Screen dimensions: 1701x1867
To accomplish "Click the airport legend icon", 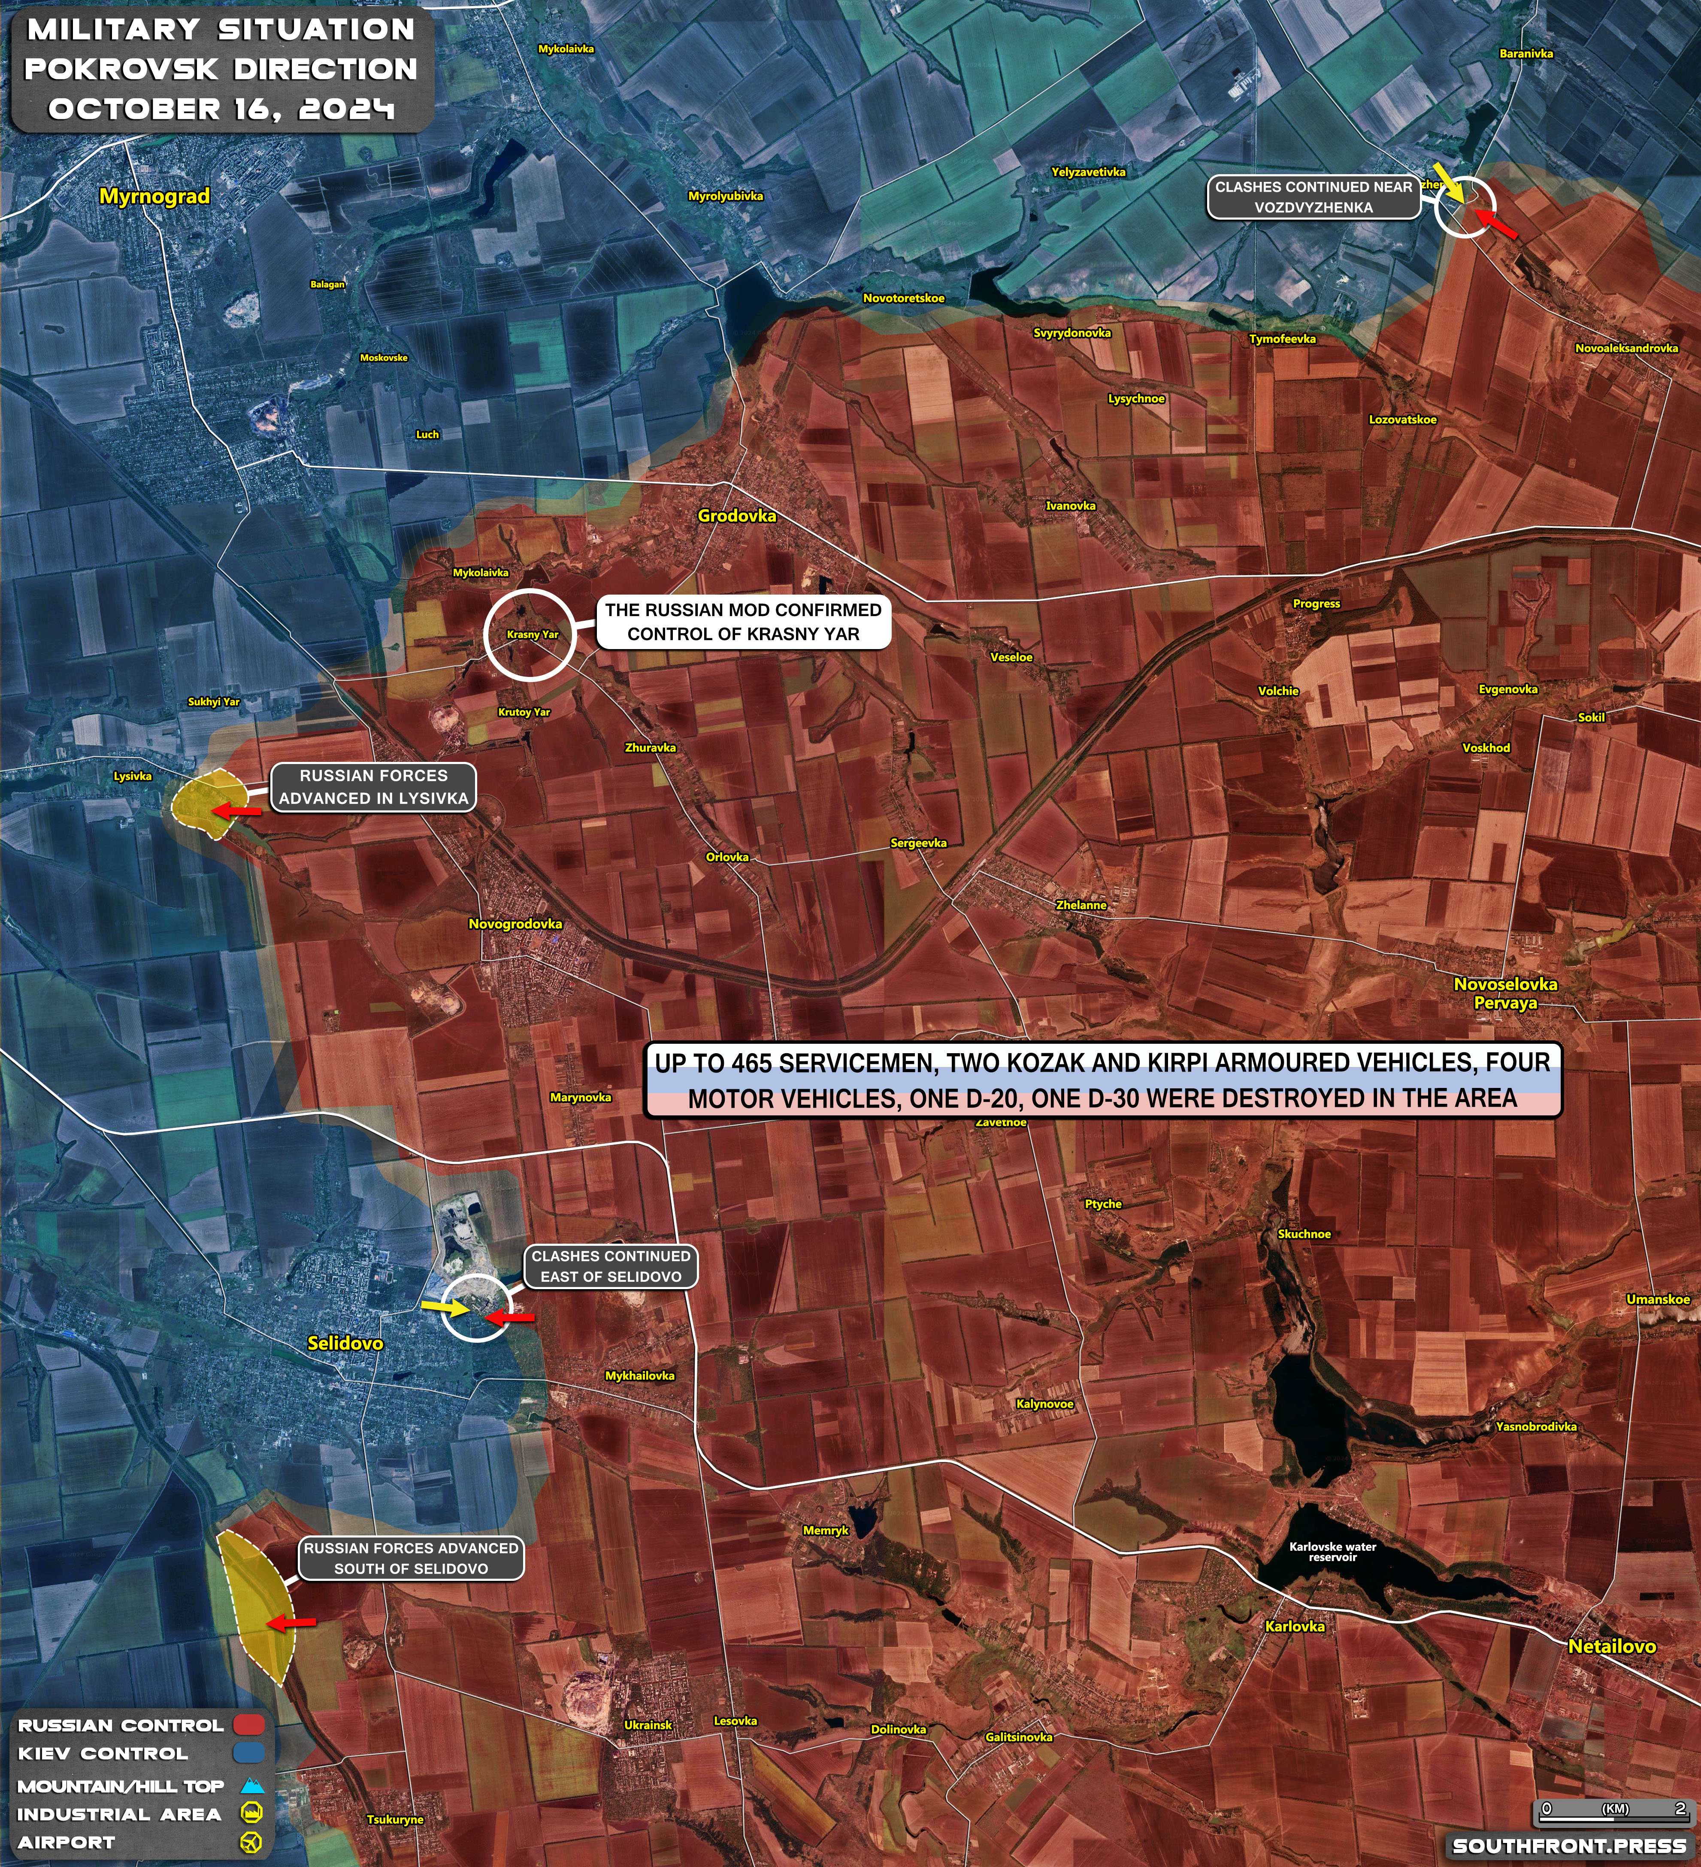I will point(251,1843).
